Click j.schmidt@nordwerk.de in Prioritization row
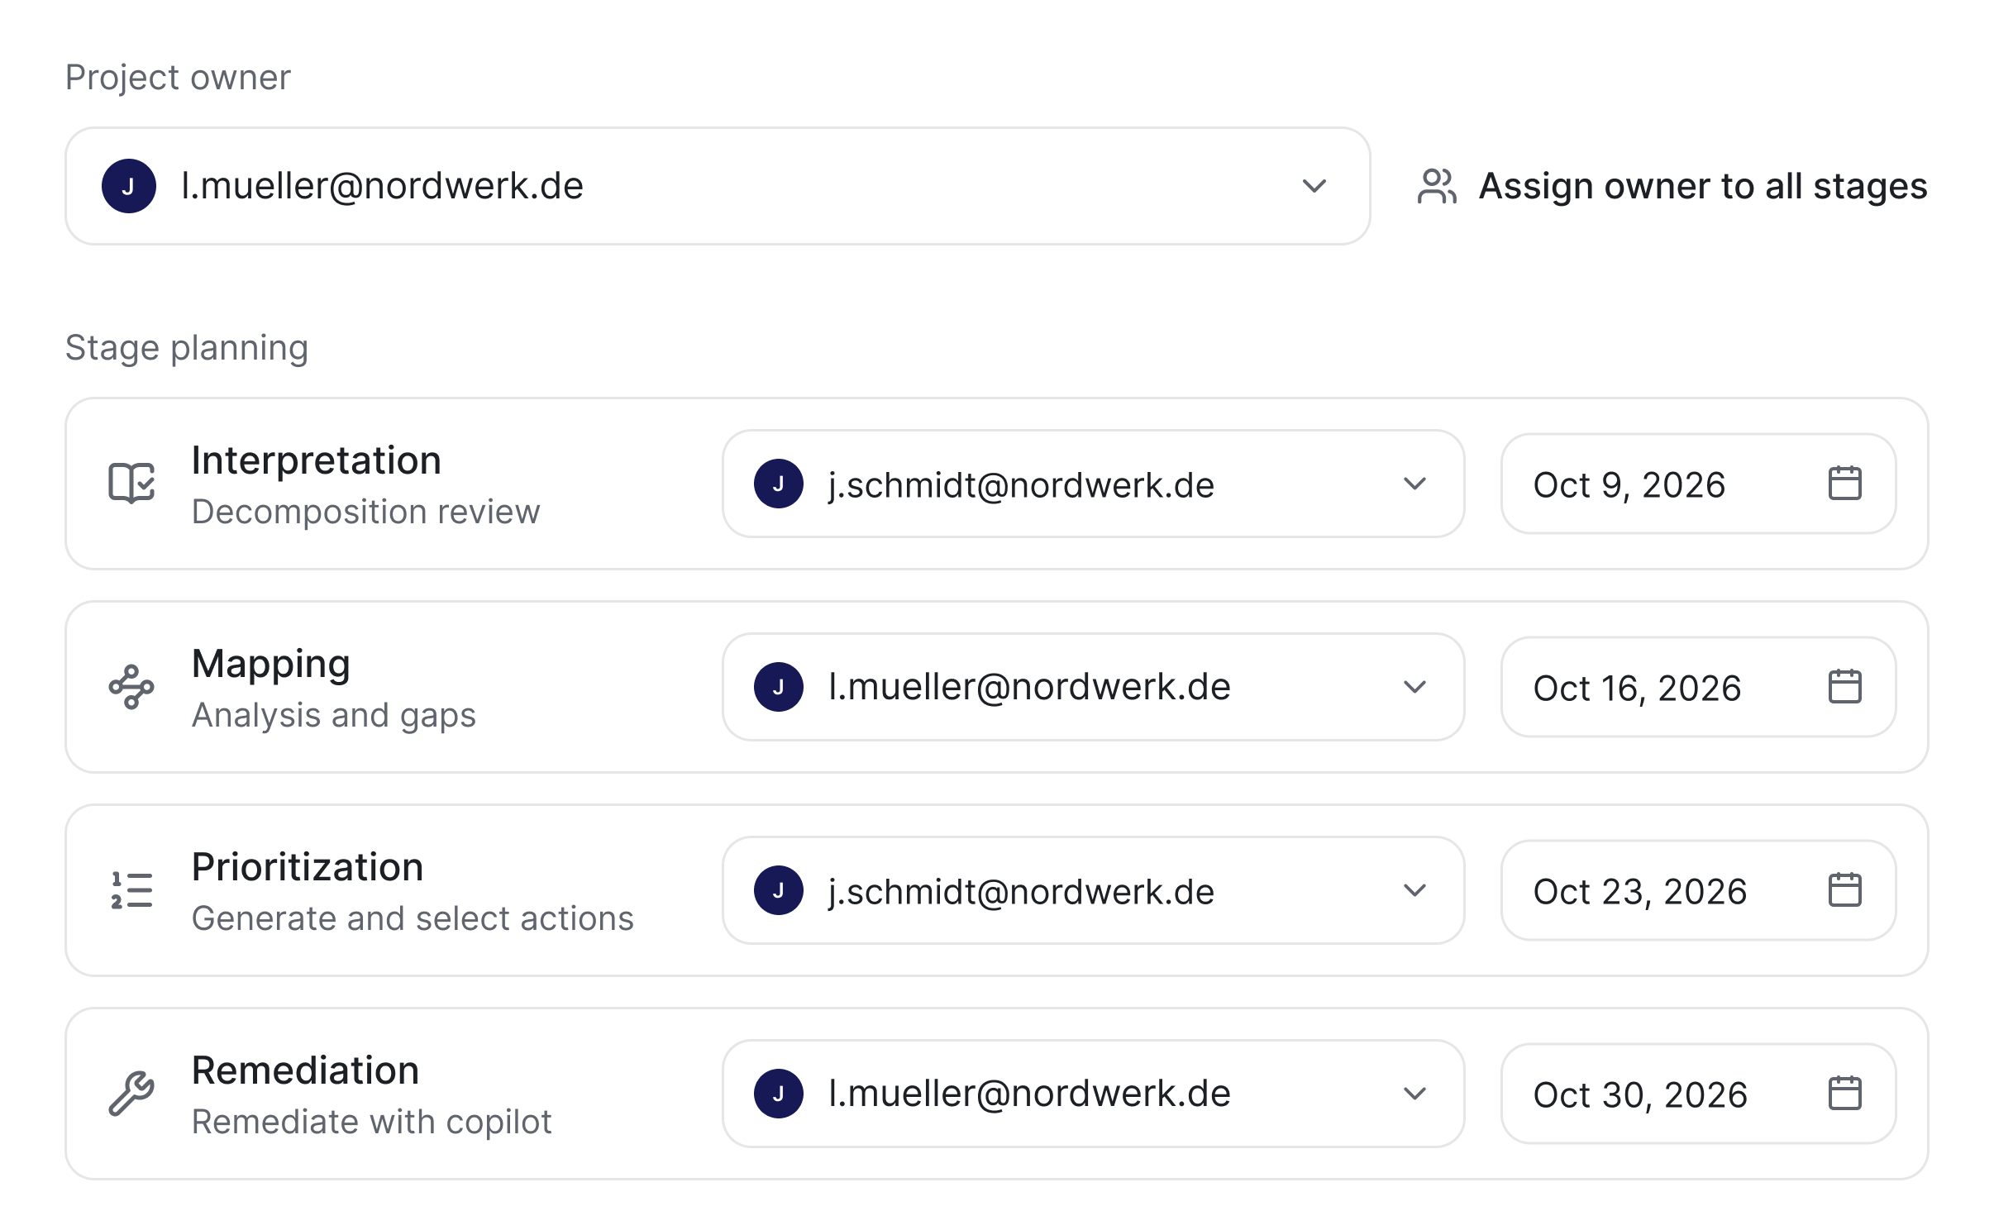The image size is (1994, 1230). [1022, 892]
